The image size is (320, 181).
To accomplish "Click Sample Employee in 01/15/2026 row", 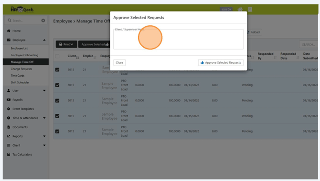I will pos(109,116).
